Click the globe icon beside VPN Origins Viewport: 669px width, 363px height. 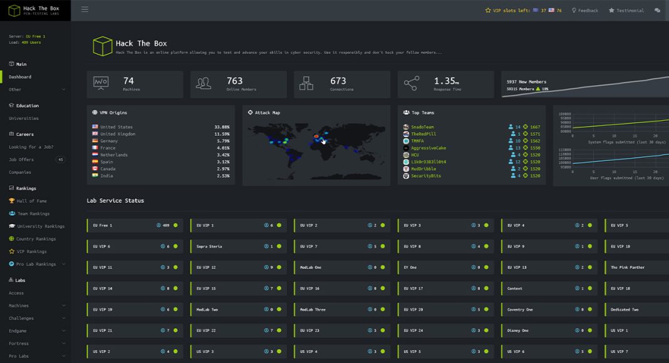[x=95, y=113]
